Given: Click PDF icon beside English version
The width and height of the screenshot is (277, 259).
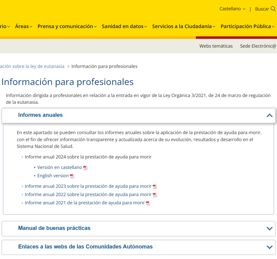Looking at the screenshot, I should [x=72, y=176].
